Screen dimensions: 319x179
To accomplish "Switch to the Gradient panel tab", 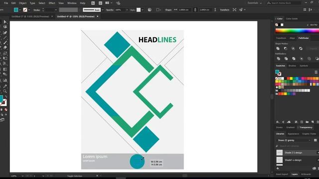I will (290, 127).
